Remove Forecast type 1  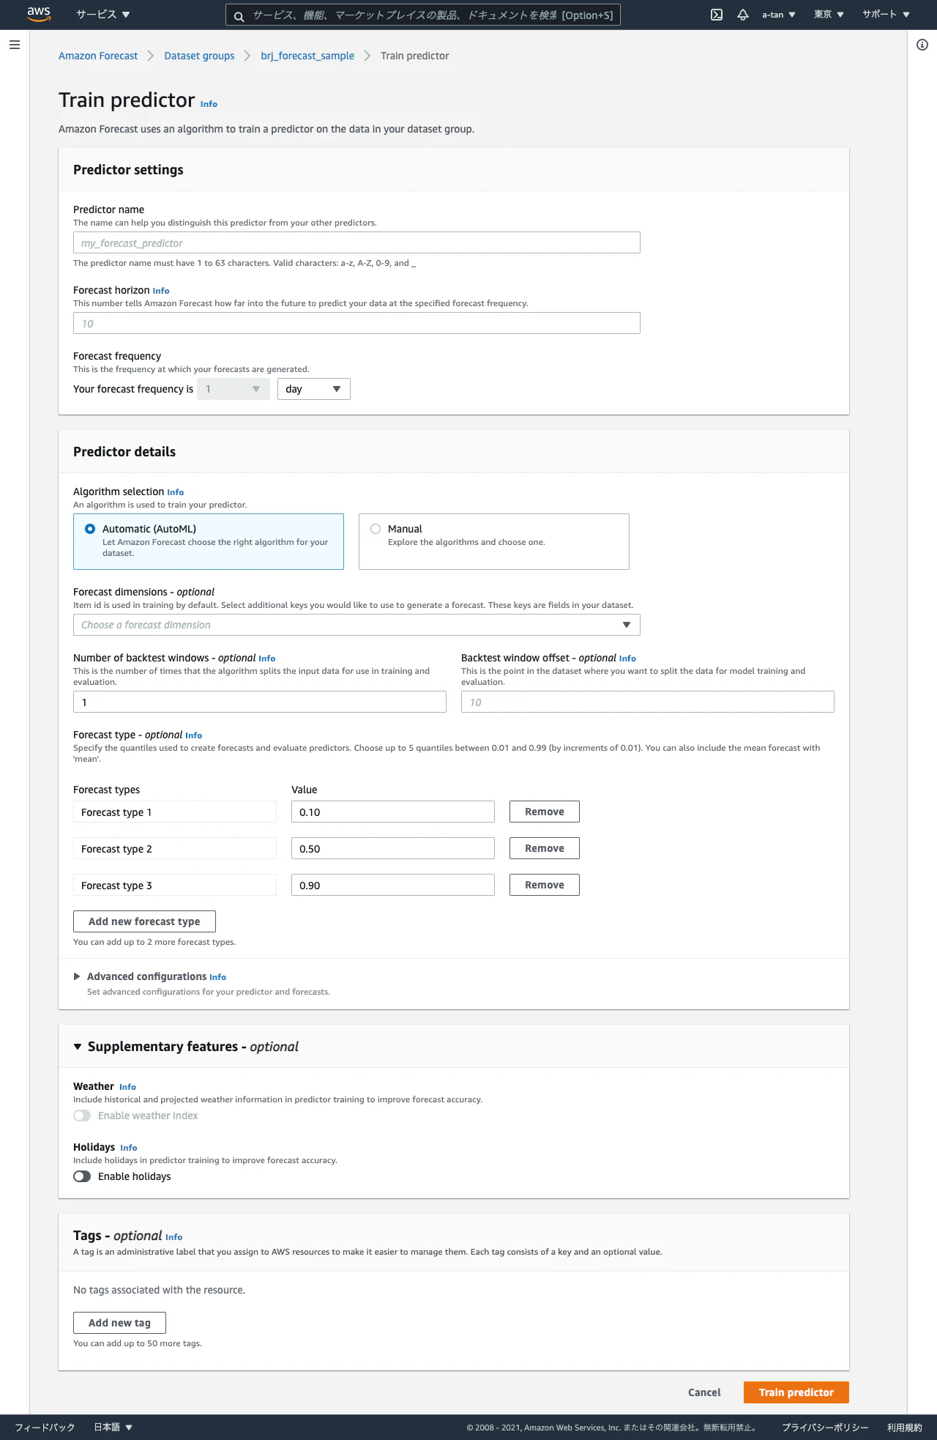(545, 812)
